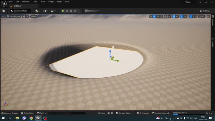Open the Platforms dropdown

pyautogui.click(x=92, y=11)
